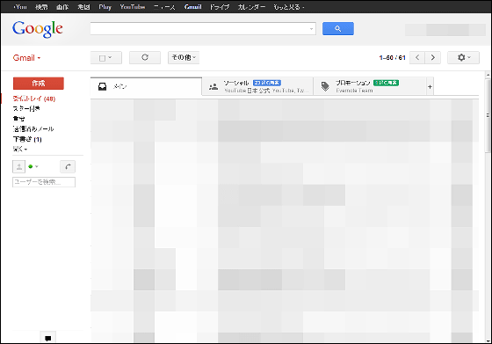Open the select-all dropdown arrow
Image resolution: width=492 pixels, height=344 pixels.
point(110,57)
